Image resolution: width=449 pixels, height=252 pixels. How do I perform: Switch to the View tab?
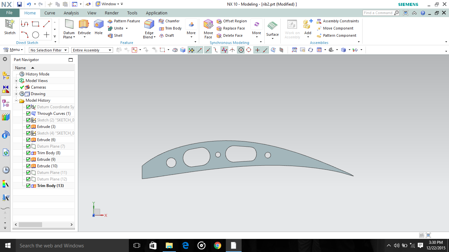click(92, 13)
